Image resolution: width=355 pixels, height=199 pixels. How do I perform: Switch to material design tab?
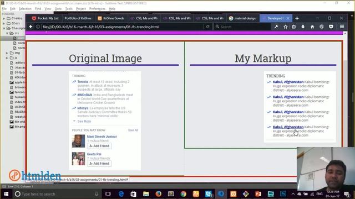pyautogui.click(x=242, y=18)
